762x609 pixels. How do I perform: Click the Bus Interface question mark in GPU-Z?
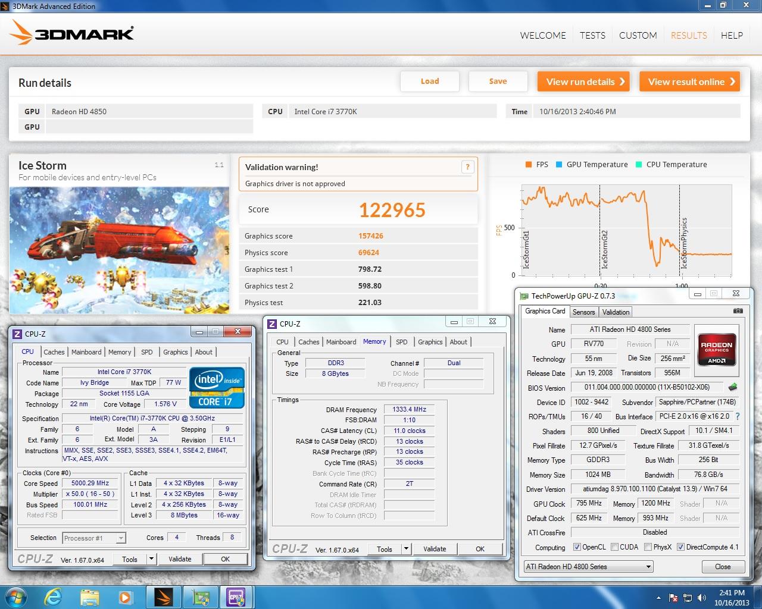[x=738, y=416]
